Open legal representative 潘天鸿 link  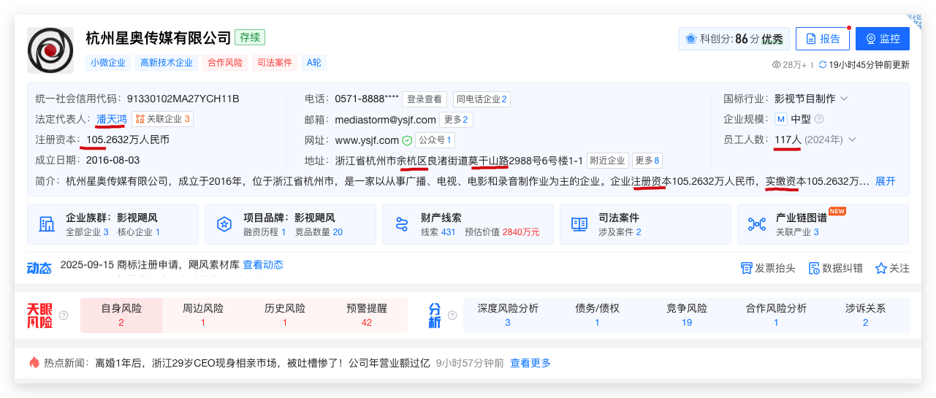pos(112,119)
